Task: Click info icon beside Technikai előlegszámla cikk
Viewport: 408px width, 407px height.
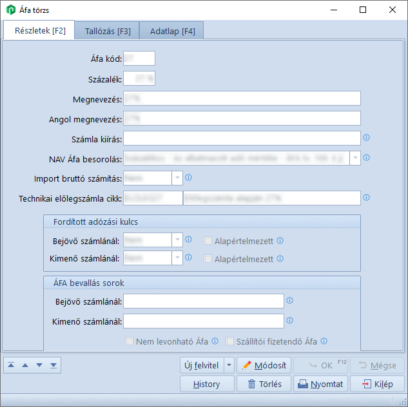Action: click(x=367, y=198)
